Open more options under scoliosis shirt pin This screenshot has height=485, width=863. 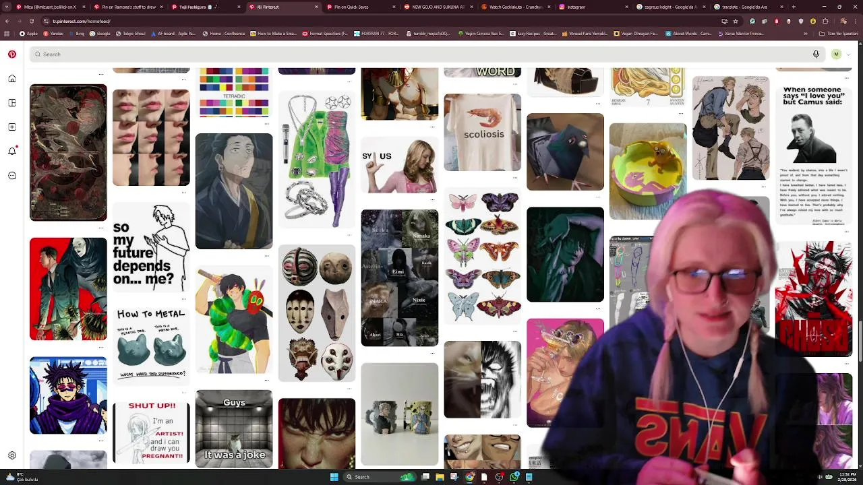click(515, 179)
